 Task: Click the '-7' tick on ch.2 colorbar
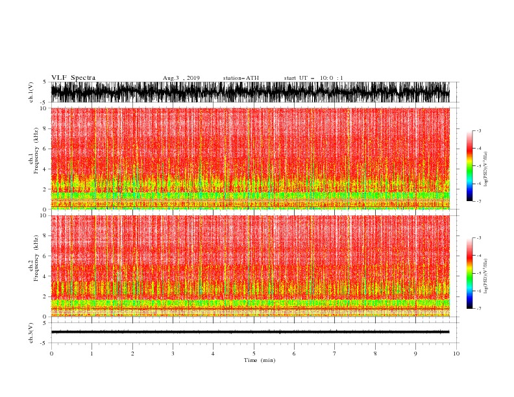coord(478,308)
